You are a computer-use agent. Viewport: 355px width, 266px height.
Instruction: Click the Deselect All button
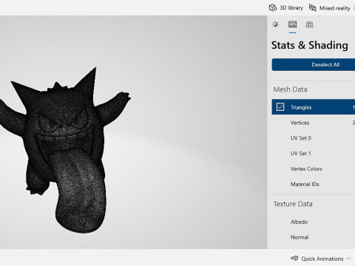314,64
